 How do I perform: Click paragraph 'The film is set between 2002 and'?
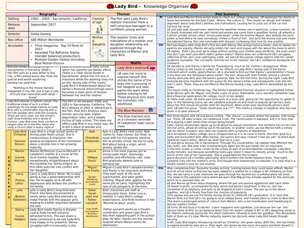[88, 114]
